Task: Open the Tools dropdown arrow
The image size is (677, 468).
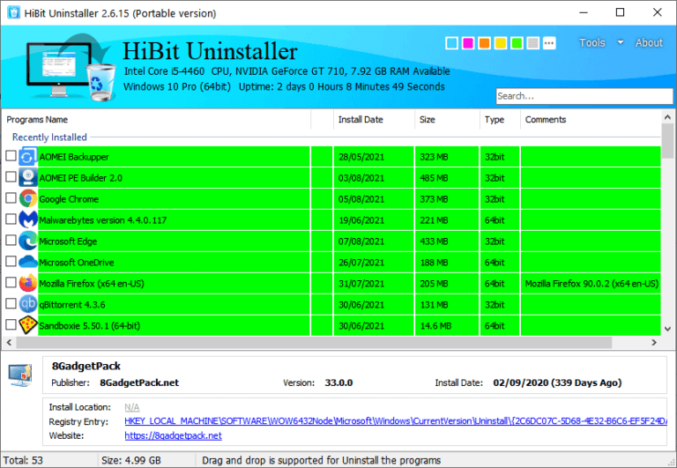Action: coord(621,42)
